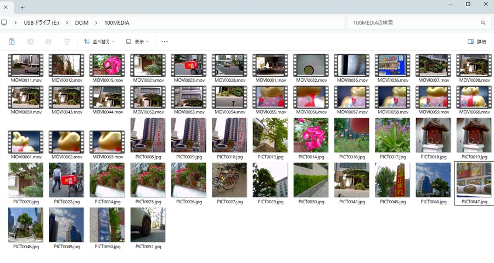
Task: Close the current Explorer tab
Action: (x=5, y=8)
